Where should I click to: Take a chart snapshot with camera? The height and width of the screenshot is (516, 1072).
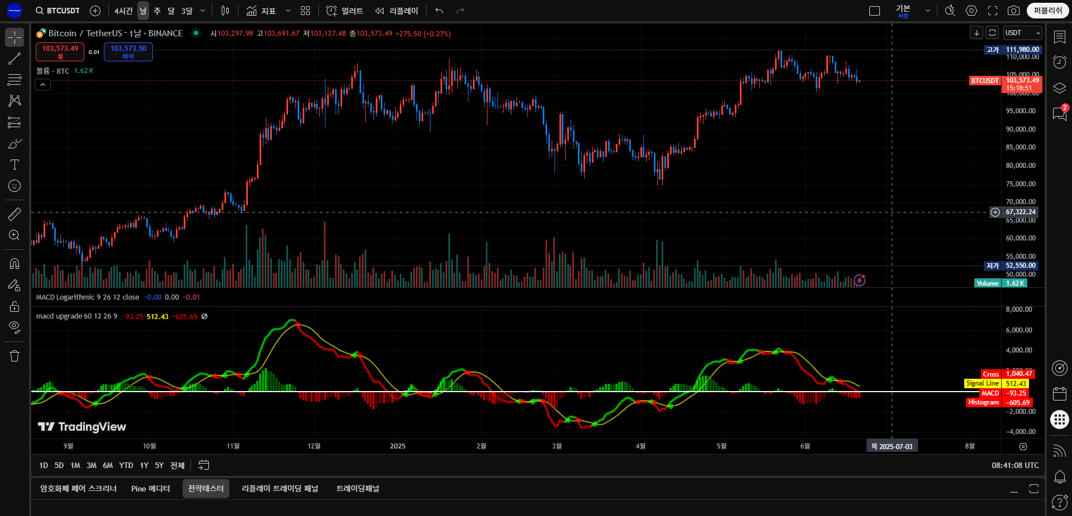tap(1013, 11)
